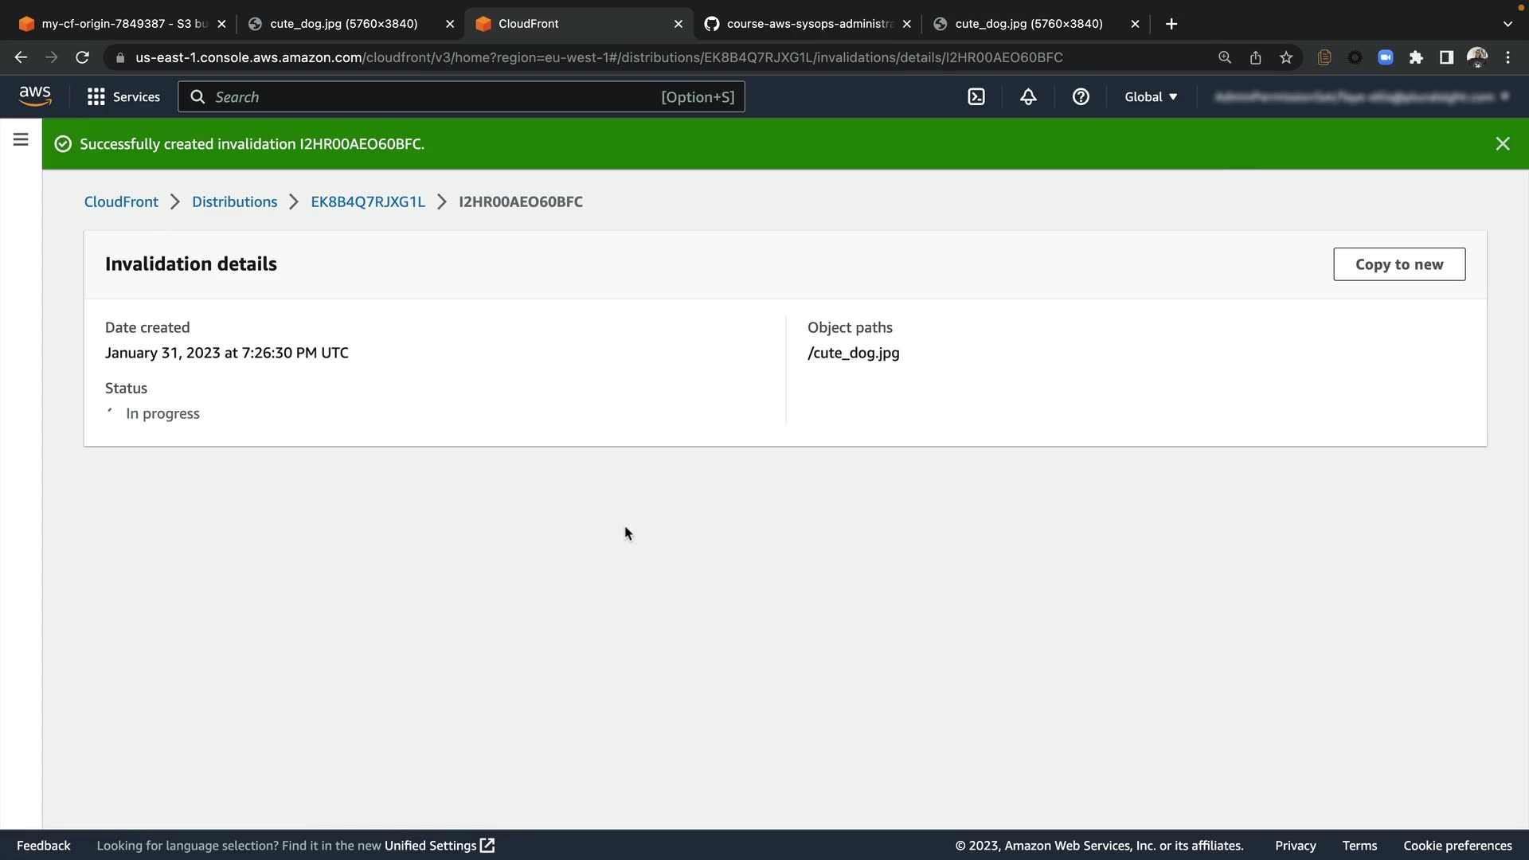1529x860 pixels.
Task: Expand the browser tab search chevron
Action: (1507, 24)
